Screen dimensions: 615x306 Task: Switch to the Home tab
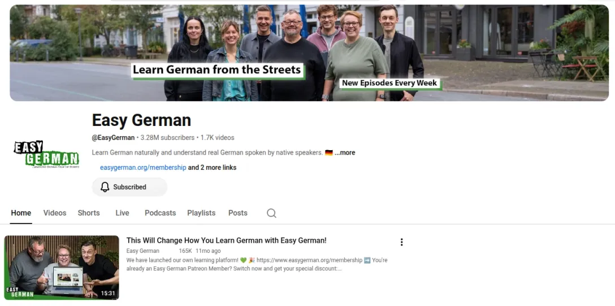point(21,213)
